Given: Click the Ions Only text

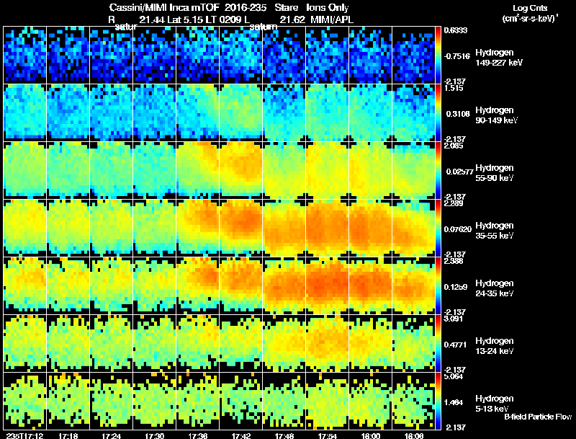Looking at the screenshot, I should click(x=328, y=8).
